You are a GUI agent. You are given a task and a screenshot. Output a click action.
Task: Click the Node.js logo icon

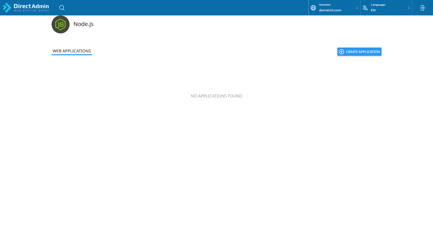pyautogui.click(x=61, y=24)
